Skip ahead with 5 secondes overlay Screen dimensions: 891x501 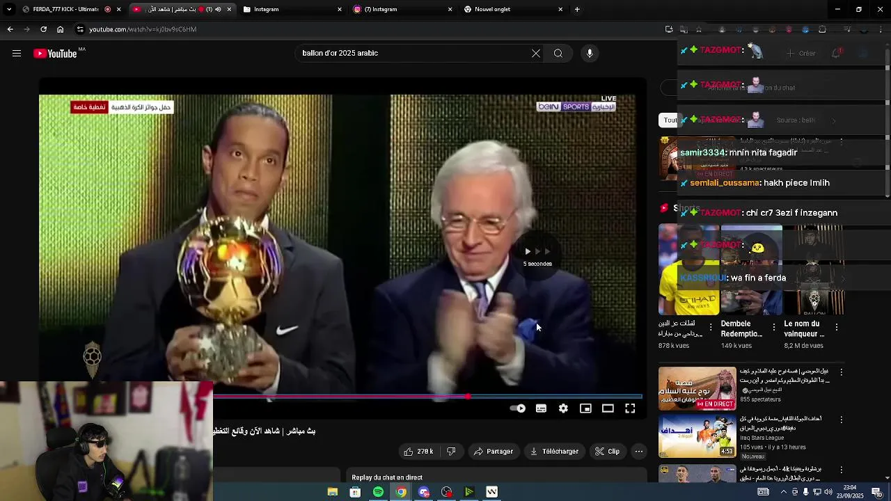click(537, 256)
